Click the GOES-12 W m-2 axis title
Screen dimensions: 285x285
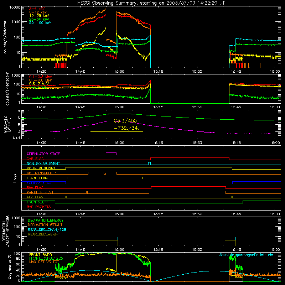pyautogui.click(x=7, y=124)
